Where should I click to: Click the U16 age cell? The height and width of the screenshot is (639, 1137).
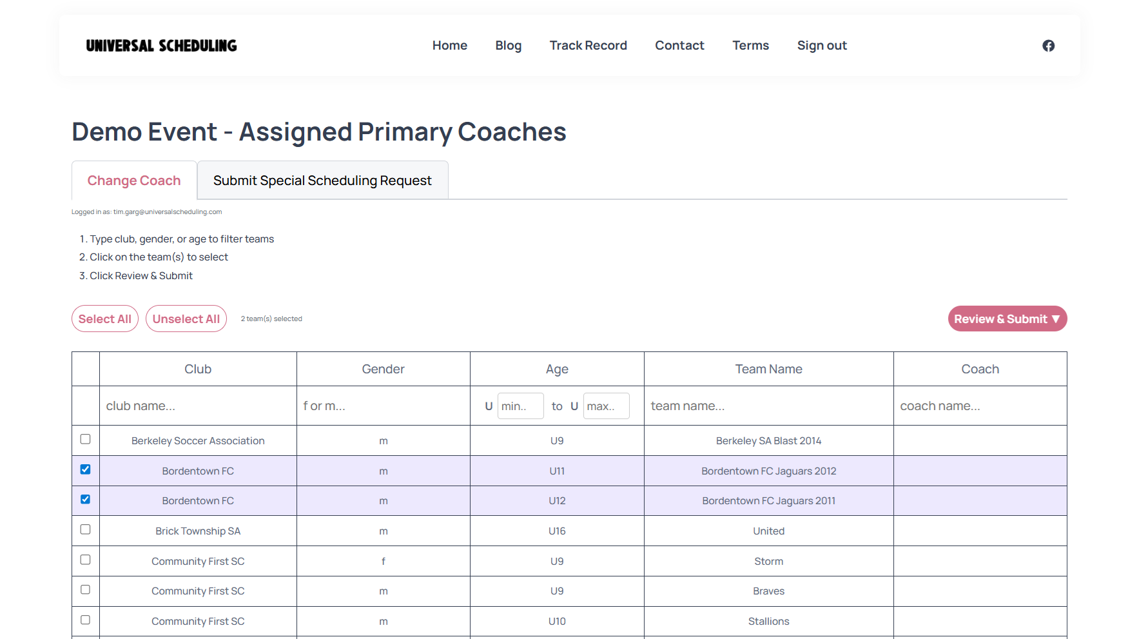tap(557, 531)
